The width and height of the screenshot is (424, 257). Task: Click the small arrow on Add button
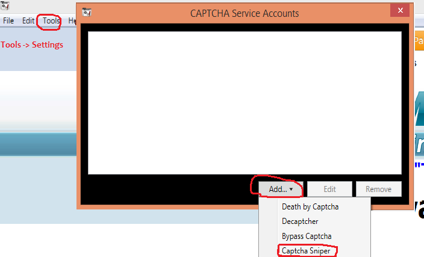291,190
